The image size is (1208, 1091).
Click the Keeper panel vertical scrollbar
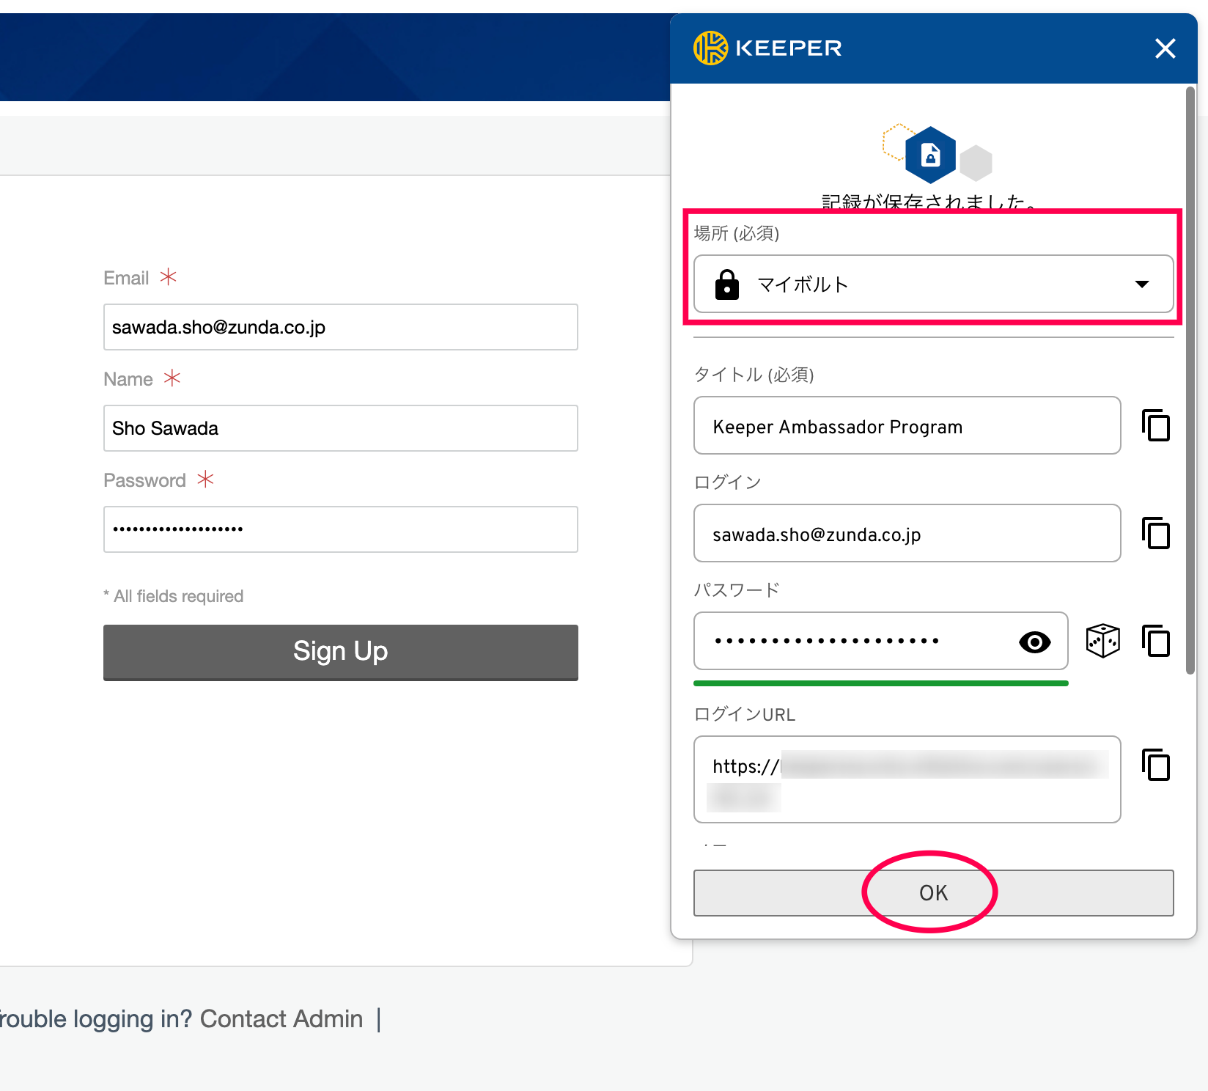1190,381
